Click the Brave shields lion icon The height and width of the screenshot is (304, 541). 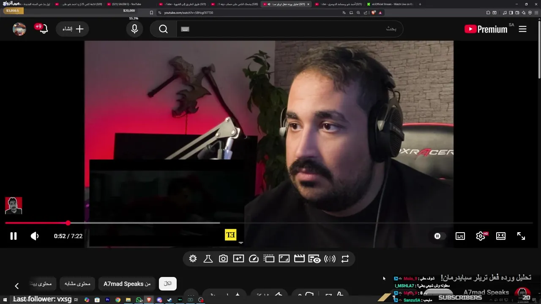pyautogui.click(x=374, y=13)
